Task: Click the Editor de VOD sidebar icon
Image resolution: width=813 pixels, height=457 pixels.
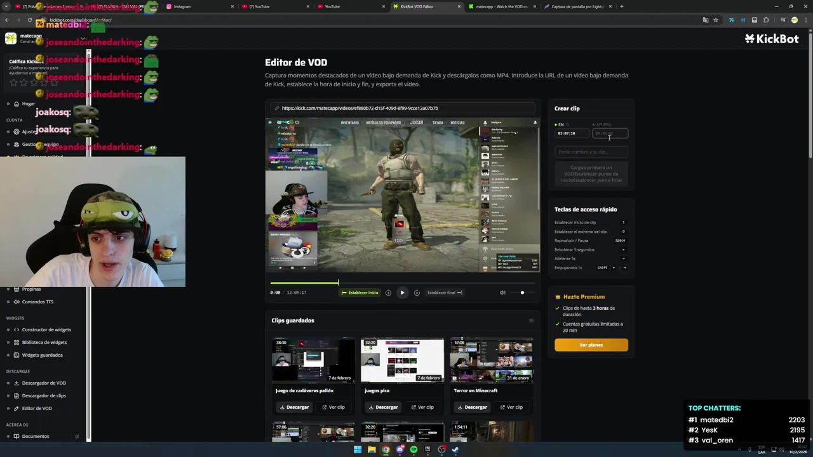Action: [x=17, y=408]
